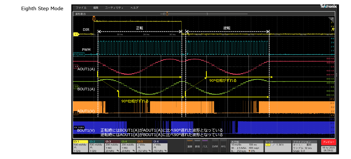Click the DVM button
Viewport: 351px width, 159px height.
click(215, 146)
